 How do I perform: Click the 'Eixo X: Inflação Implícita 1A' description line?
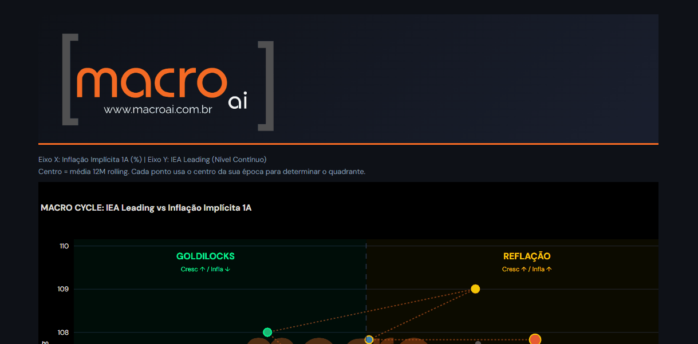(x=152, y=160)
